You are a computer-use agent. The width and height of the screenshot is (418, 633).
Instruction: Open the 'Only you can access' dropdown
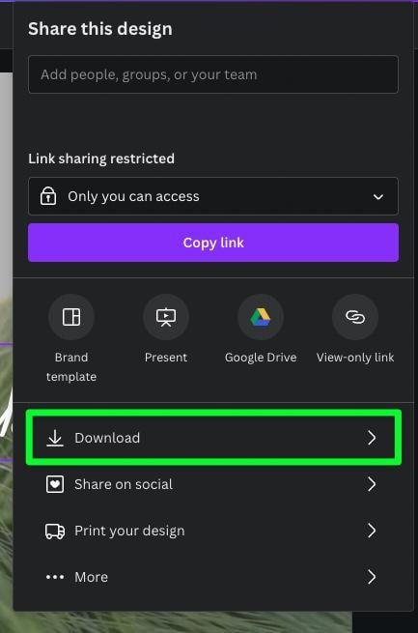(213, 196)
